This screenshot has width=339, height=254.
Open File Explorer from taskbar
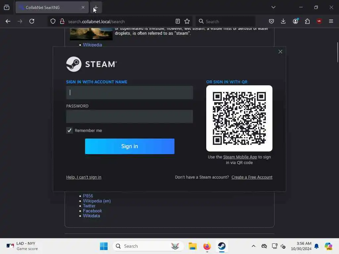192,246
